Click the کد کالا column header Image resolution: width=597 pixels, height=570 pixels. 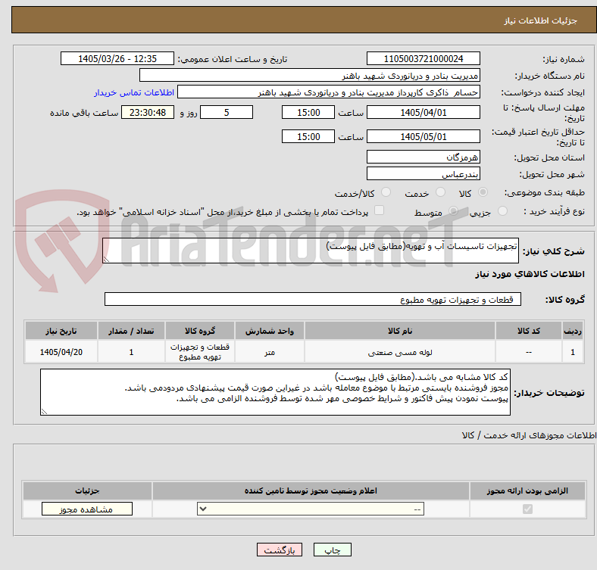coord(529,331)
